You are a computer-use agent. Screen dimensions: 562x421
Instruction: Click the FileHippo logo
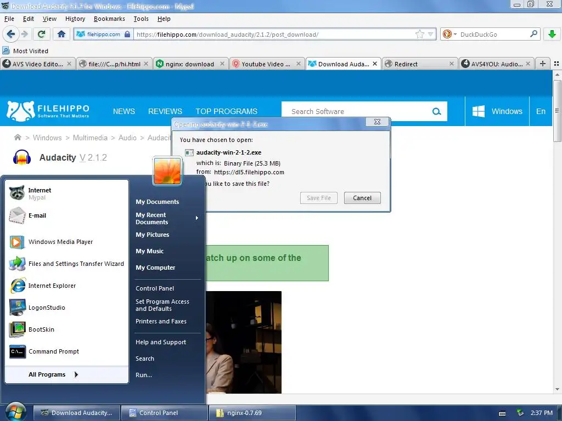pyautogui.click(x=48, y=111)
